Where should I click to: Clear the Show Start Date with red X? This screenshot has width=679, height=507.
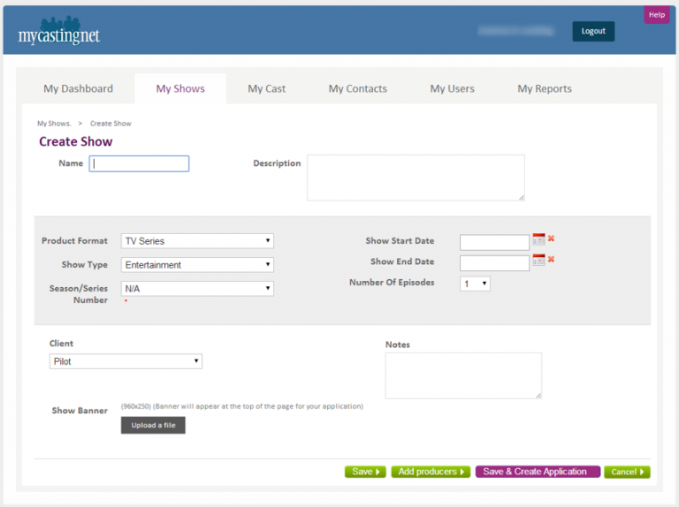(x=552, y=238)
